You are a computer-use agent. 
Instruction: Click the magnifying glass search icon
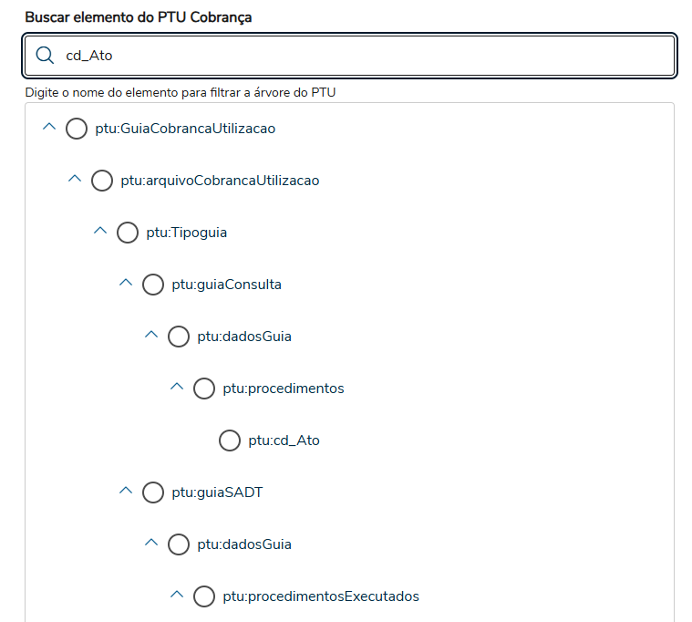pos(45,56)
